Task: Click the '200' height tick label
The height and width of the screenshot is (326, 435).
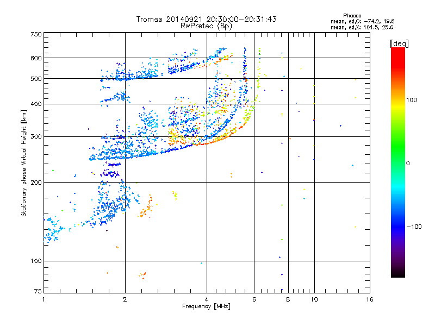Action: click(x=36, y=183)
